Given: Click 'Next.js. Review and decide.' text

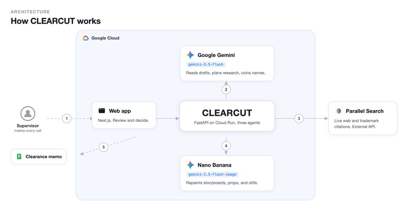Looking at the screenshot, I should 123,120.
